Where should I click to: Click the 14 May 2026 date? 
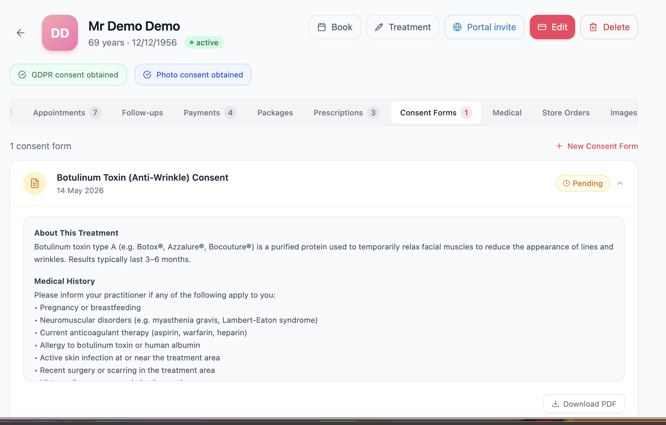80,190
